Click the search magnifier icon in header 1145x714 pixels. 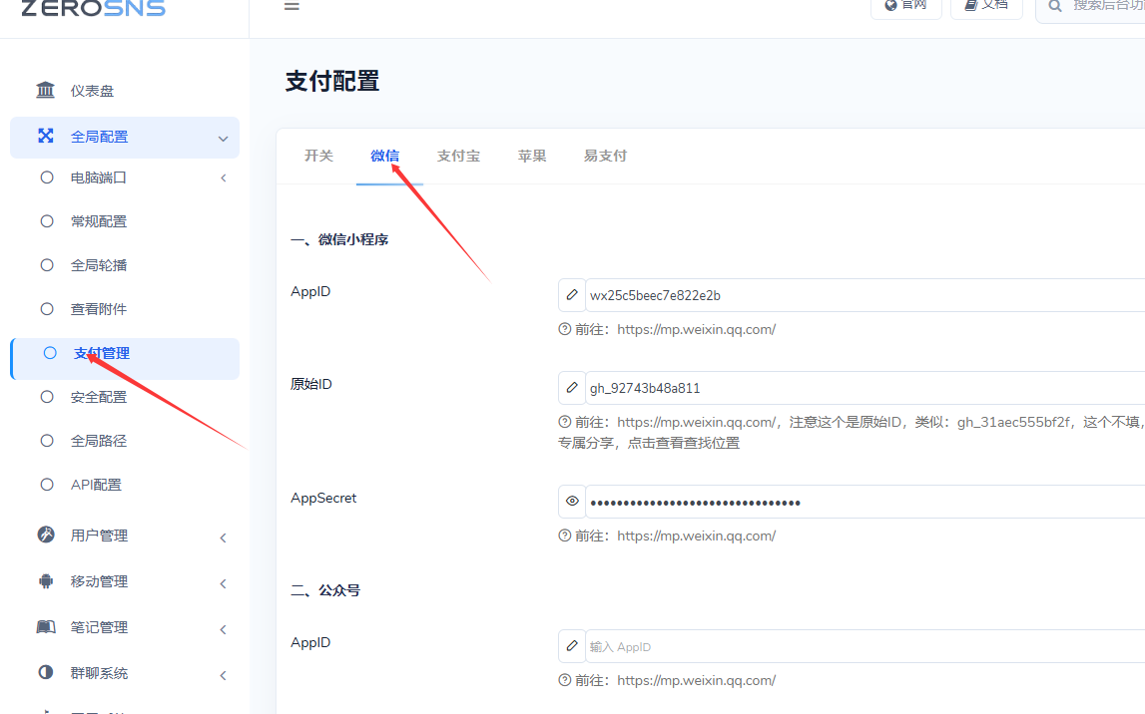coord(1055,6)
